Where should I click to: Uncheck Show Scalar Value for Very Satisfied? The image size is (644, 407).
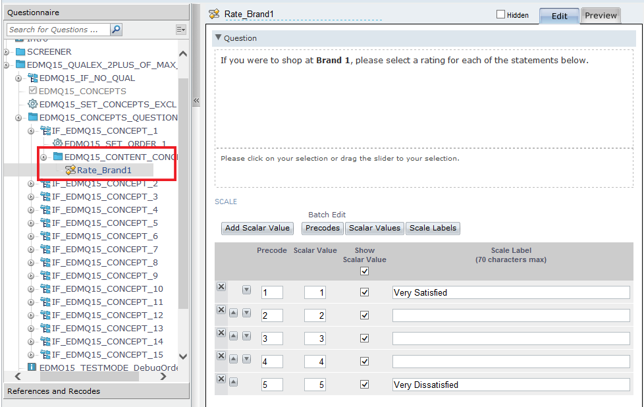[x=364, y=292]
